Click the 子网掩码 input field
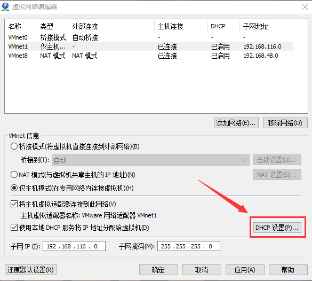Viewport: 312px width, 281px height. [x=189, y=246]
